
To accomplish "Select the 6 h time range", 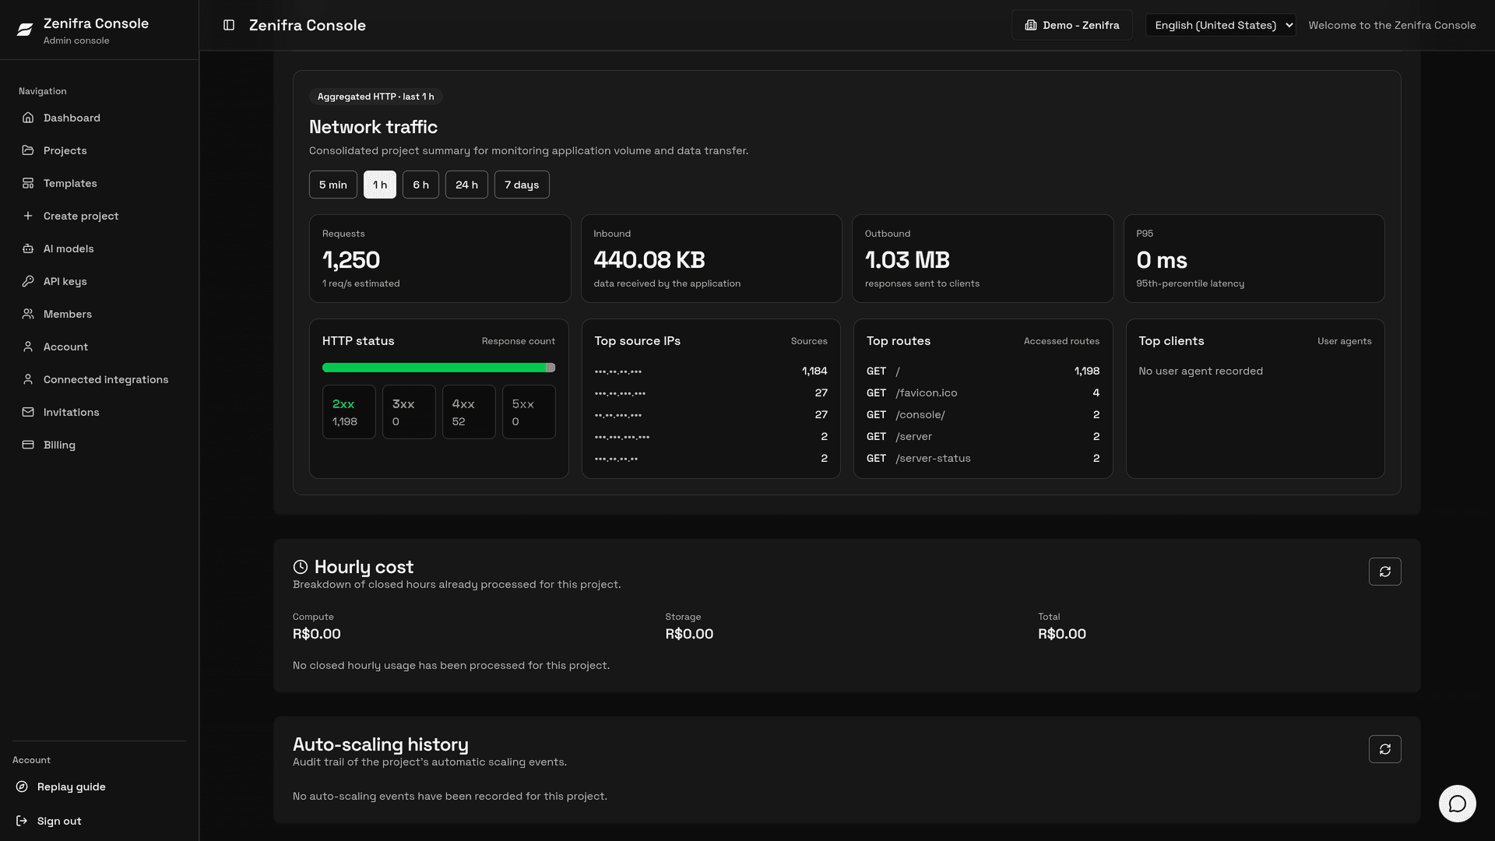I will 420,185.
